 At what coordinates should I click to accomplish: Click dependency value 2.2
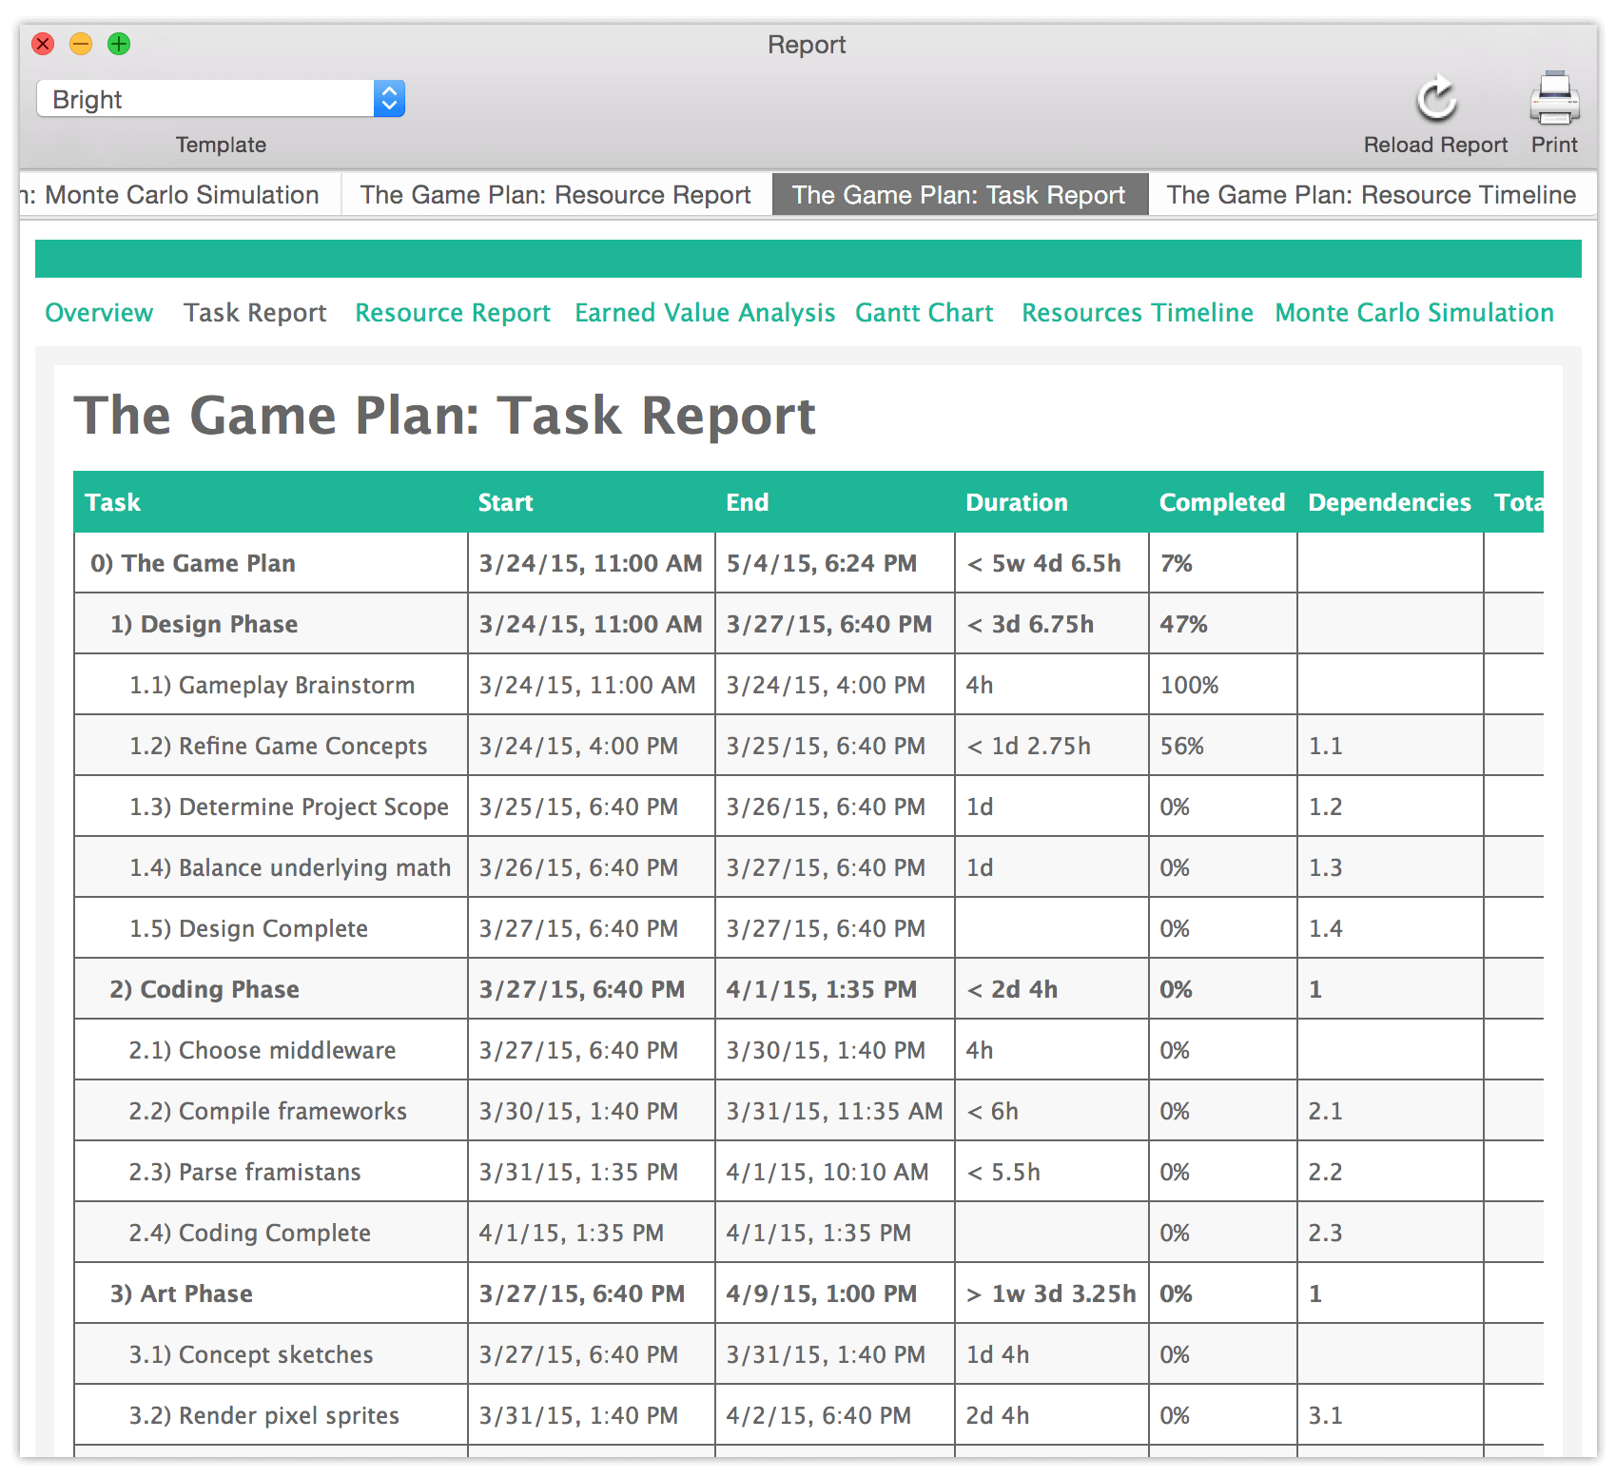tap(1325, 1172)
